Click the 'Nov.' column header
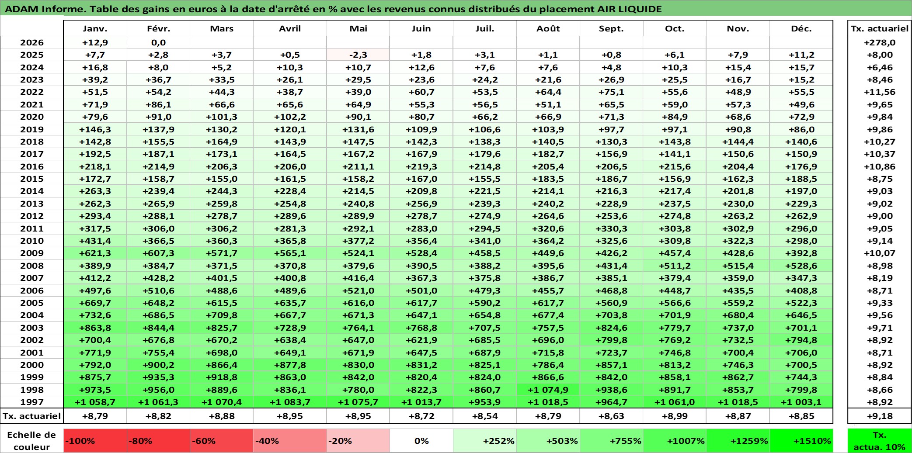Screen dimensions: 912x453 click(738, 28)
